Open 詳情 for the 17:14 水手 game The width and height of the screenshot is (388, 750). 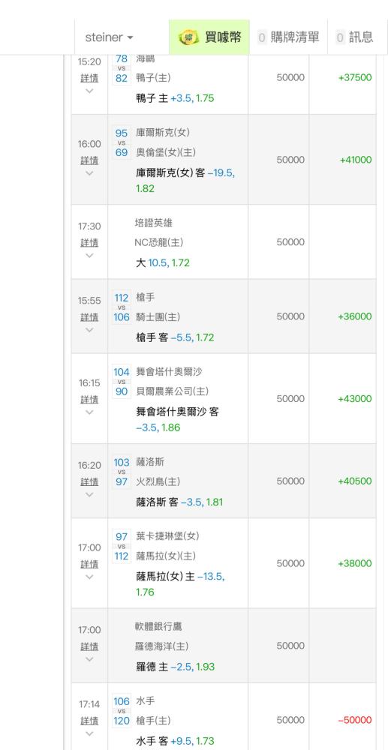point(89,721)
